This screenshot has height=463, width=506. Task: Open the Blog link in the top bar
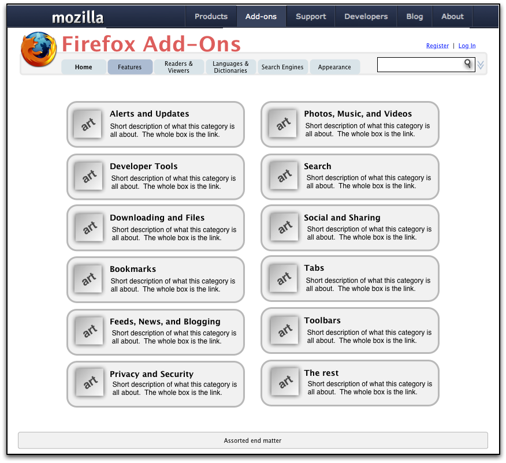coord(415,16)
